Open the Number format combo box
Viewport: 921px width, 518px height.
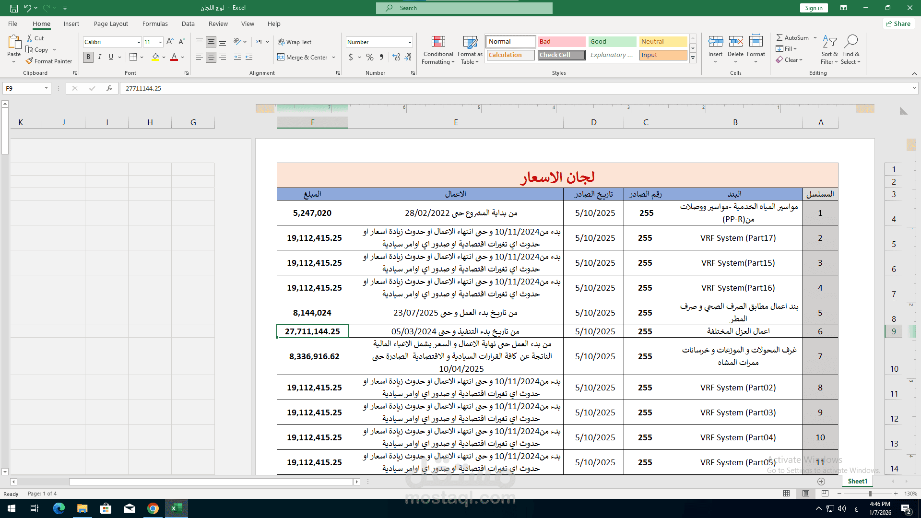pos(379,42)
